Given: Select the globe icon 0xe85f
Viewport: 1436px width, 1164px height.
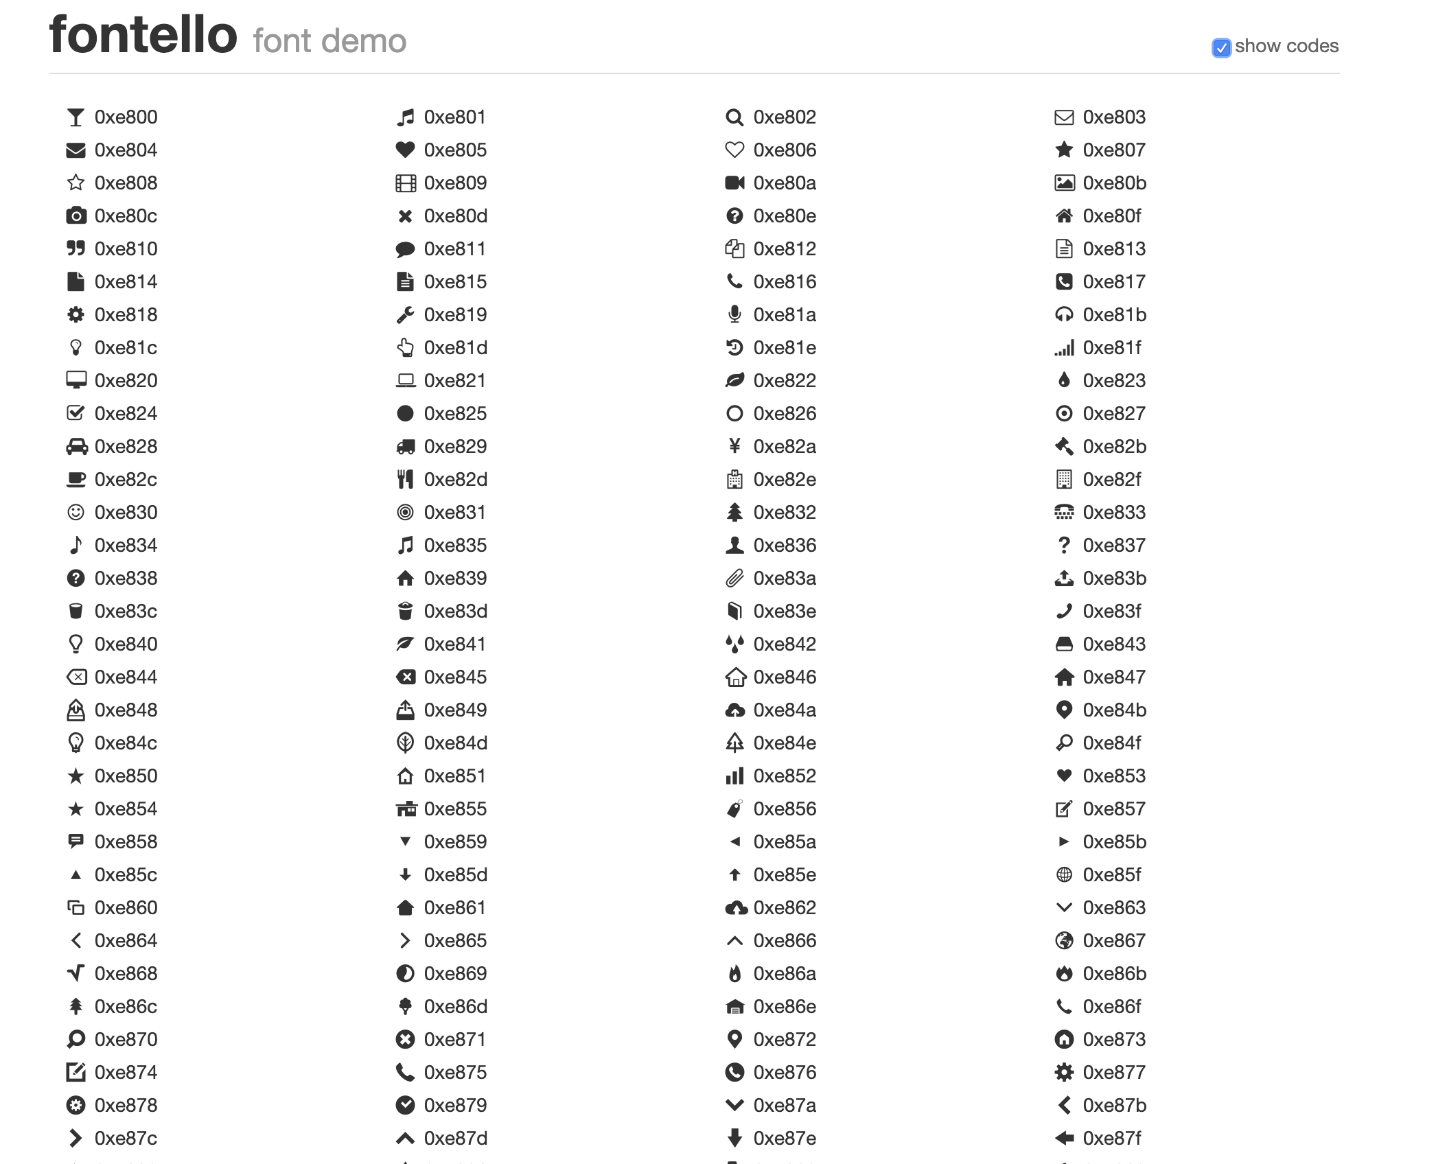Looking at the screenshot, I should point(1064,874).
